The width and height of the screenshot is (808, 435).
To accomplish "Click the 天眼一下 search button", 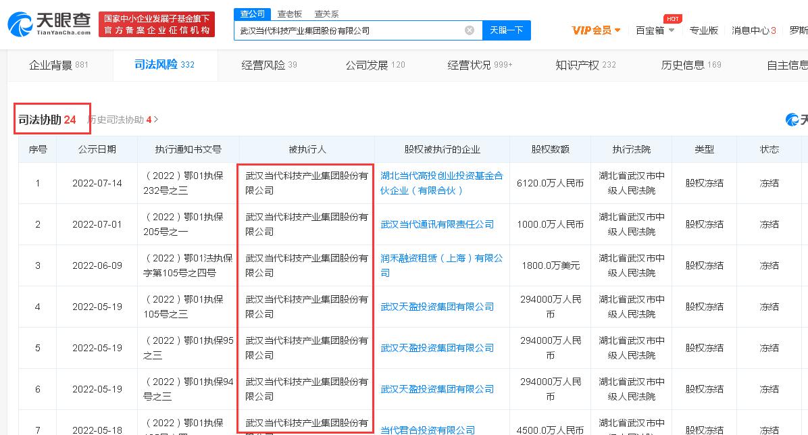I will 506,30.
